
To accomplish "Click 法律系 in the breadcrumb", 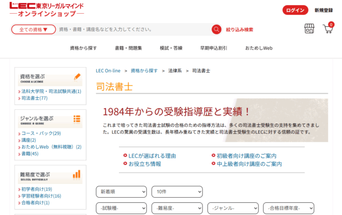I will (x=175, y=71).
